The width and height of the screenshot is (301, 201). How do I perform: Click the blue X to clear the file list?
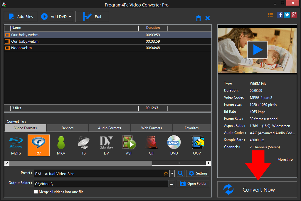click(208, 18)
